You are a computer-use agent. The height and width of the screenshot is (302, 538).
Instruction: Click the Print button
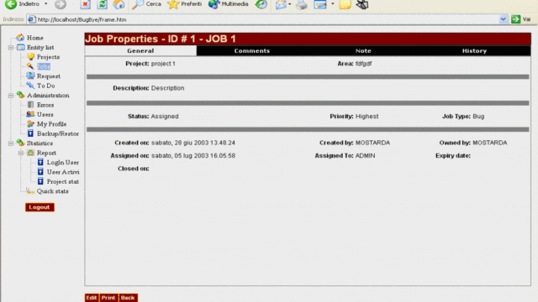click(x=108, y=298)
